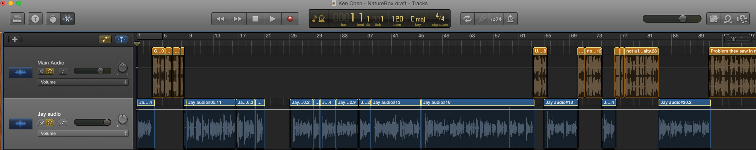Solo the Main Audio track with headphones
Screen dimensions: 756x150
(x=50, y=71)
